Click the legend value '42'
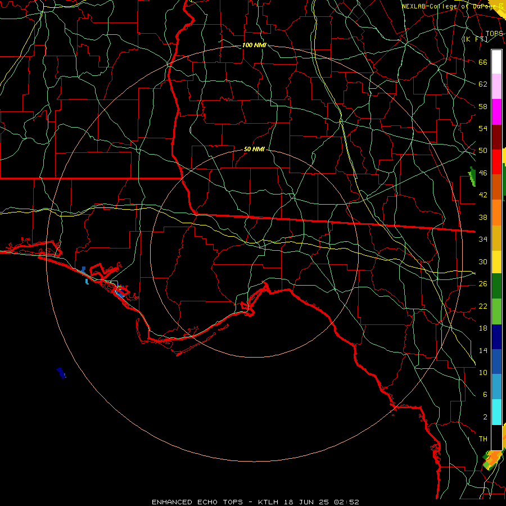Screen dimensions: 506x506 [483, 195]
